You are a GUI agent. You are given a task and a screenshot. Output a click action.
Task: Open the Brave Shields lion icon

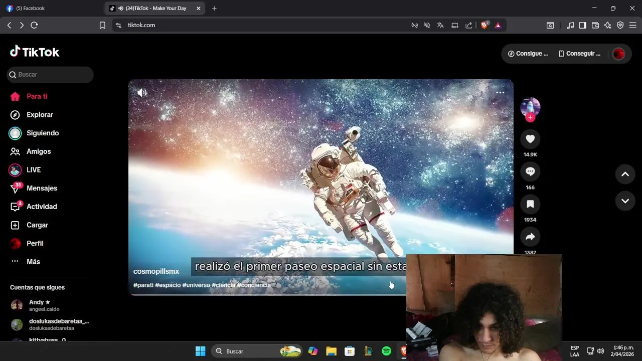(485, 25)
